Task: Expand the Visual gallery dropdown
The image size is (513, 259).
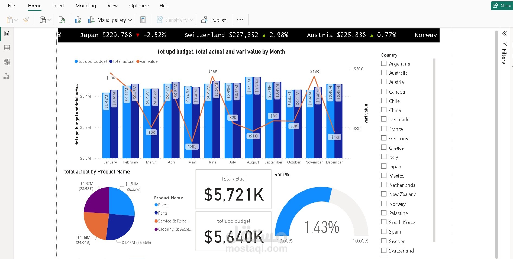Action: pyautogui.click(x=130, y=20)
